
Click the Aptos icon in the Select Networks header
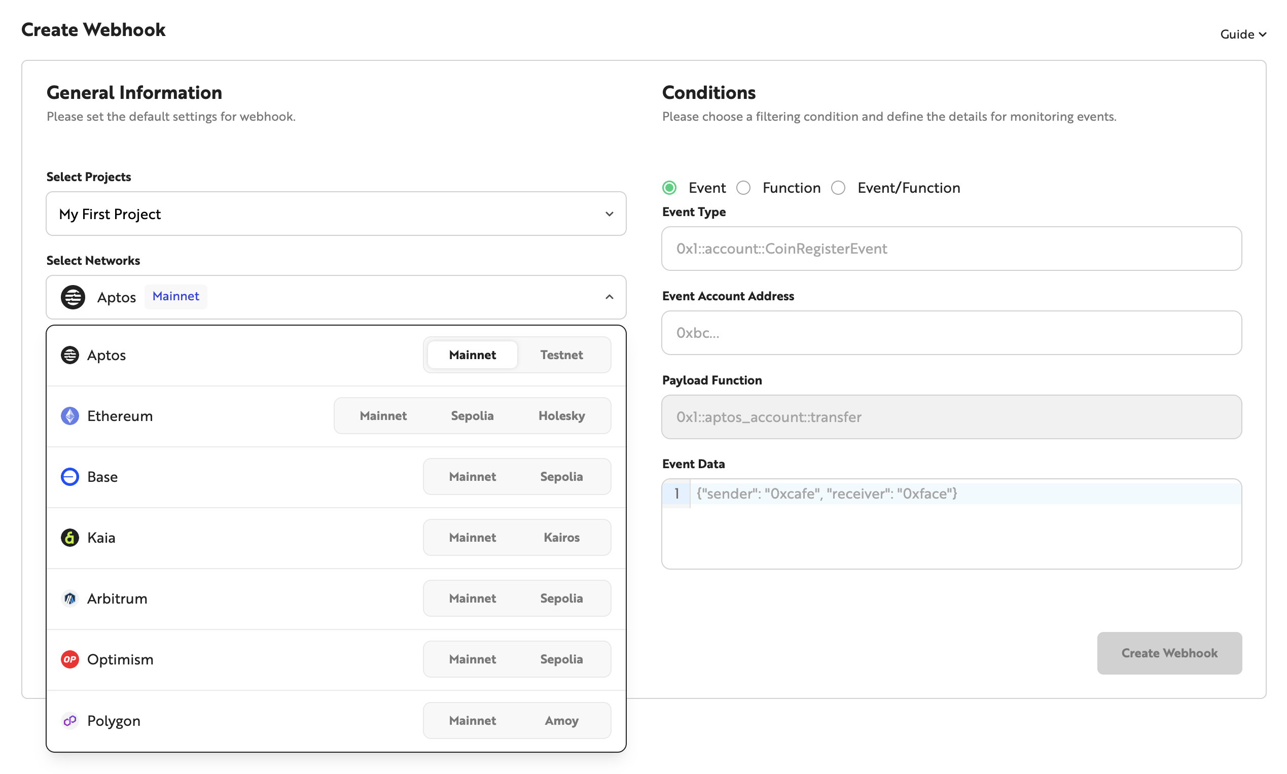click(x=73, y=297)
